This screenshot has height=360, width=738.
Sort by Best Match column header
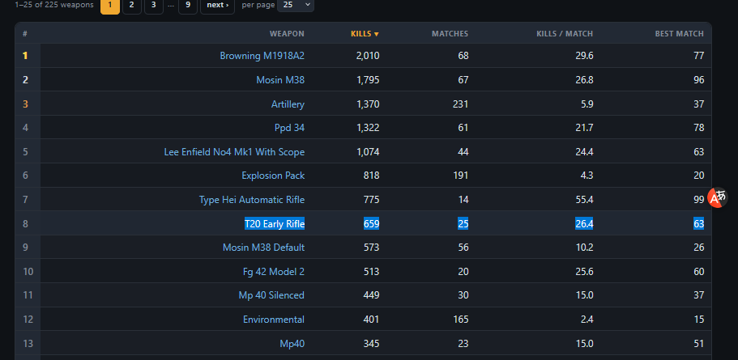tap(679, 34)
